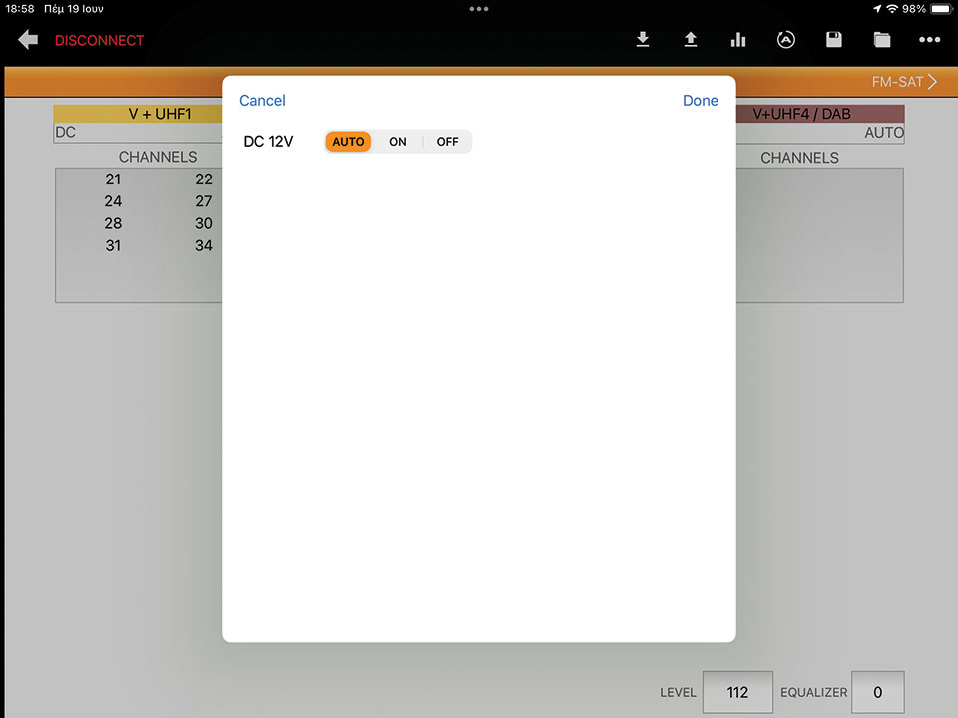The height and width of the screenshot is (718, 958).
Task: Tap the EQUALIZER value field
Action: pyautogui.click(x=878, y=692)
